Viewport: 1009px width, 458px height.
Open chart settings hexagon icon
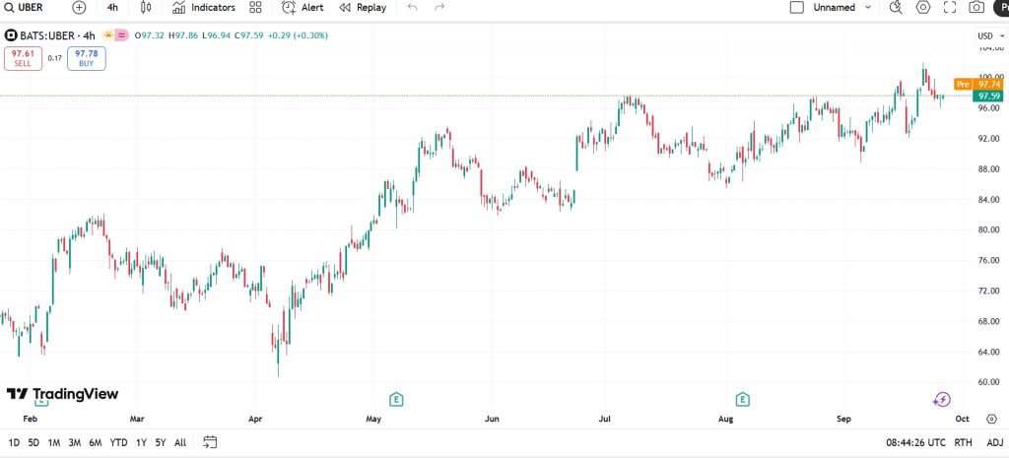coord(923,8)
